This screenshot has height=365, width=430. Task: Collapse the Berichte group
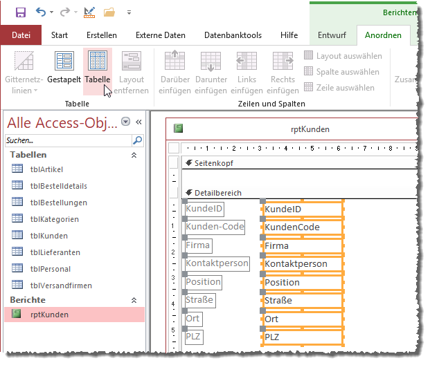pyautogui.click(x=134, y=301)
